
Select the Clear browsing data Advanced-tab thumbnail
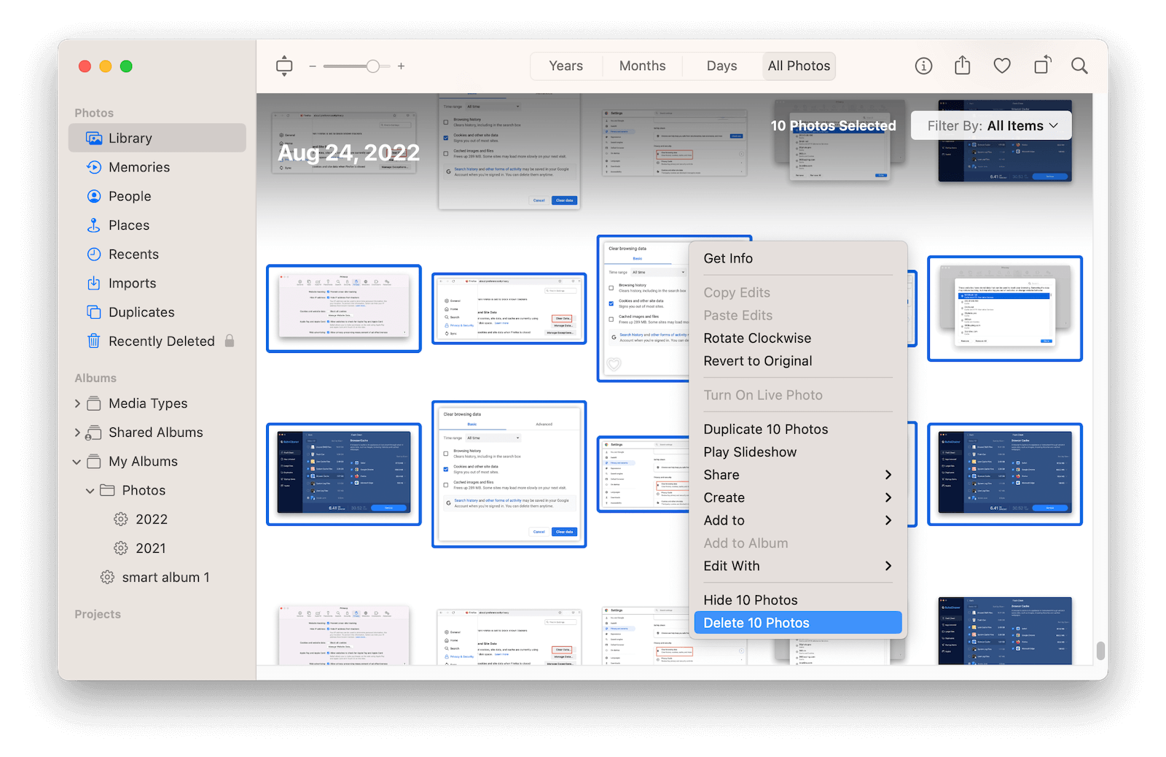(x=509, y=474)
